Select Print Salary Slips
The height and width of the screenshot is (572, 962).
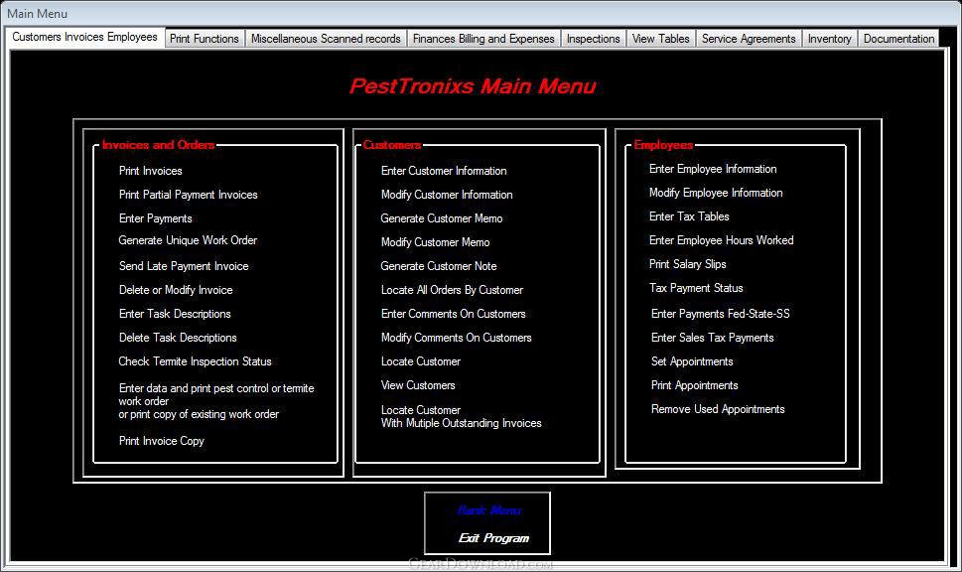688,264
